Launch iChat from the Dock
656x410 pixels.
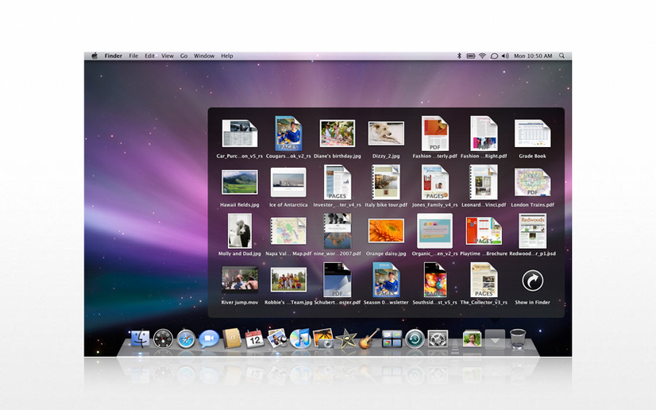click(x=209, y=338)
